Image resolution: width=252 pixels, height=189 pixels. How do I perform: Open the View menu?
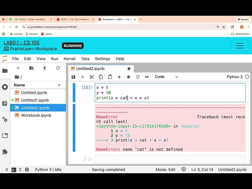point(41,59)
